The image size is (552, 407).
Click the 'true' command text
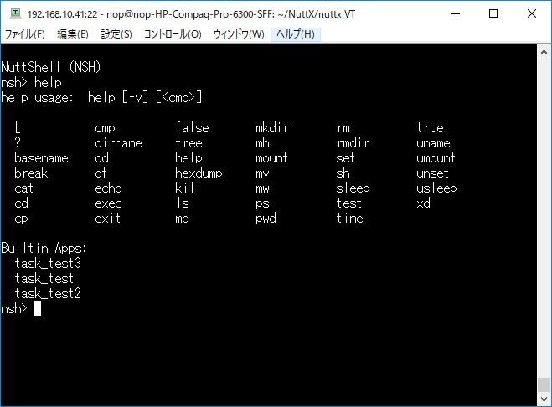[430, 128]
